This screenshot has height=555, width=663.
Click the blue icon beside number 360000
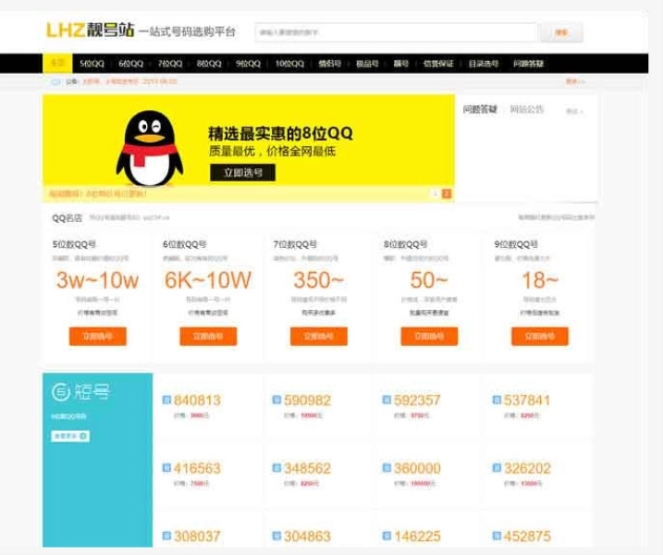pyautogui.click(x=387, y=468)
